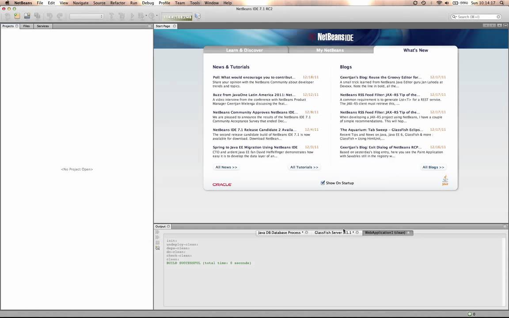
Task: Click the macOS Spotlight magnifier icon
Action: [502, 3]
